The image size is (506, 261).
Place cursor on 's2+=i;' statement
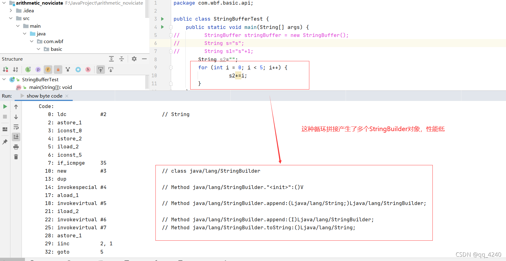coord(238,75)
